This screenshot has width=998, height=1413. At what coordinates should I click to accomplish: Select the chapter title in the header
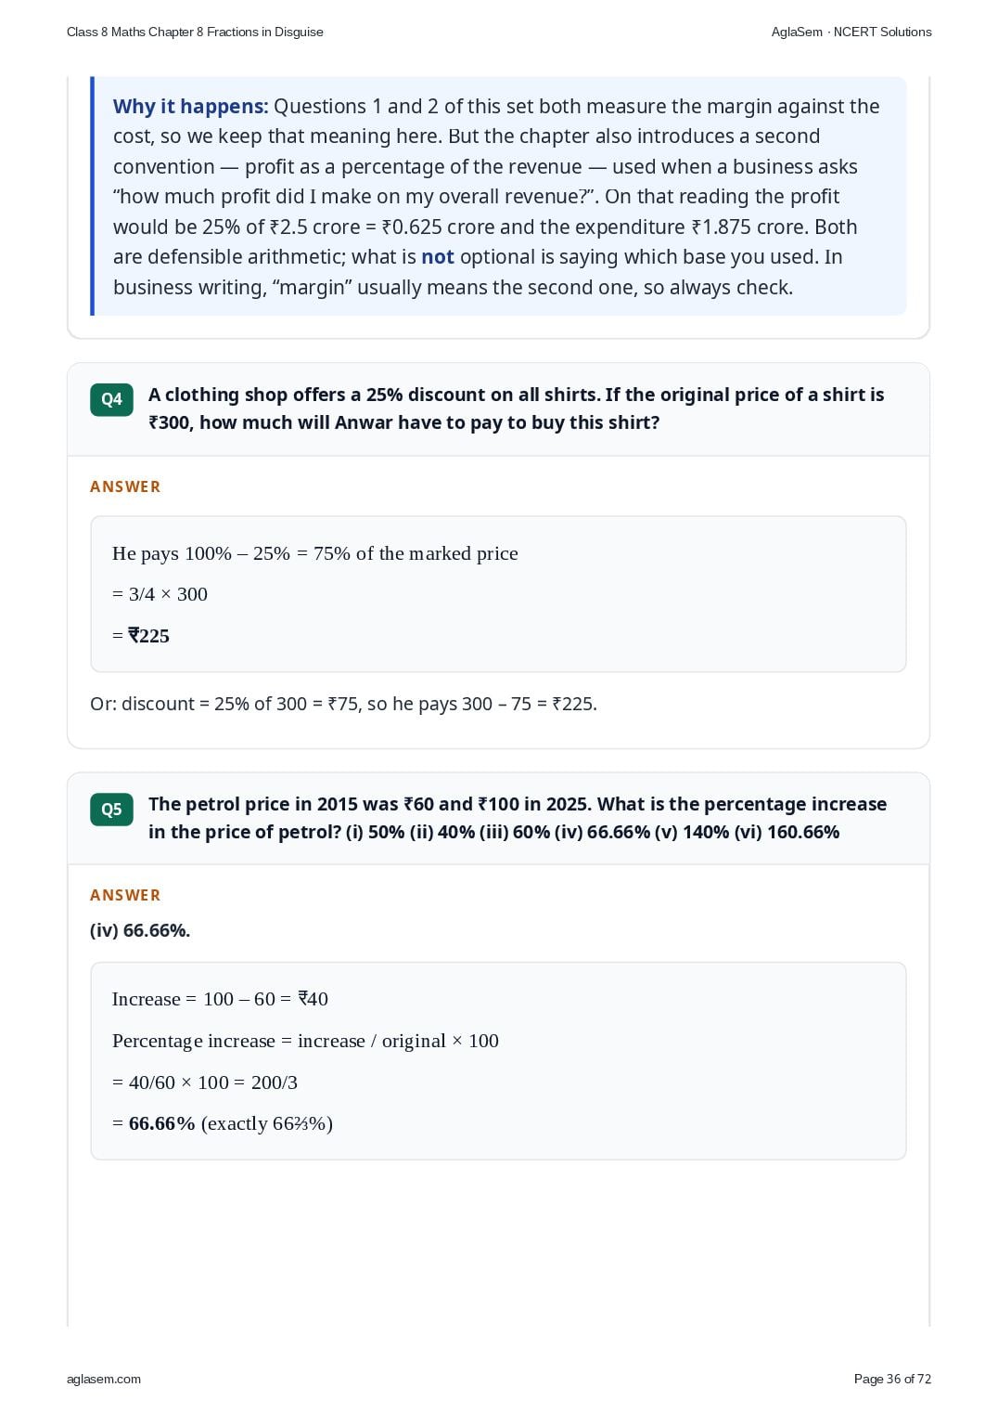pyautogui.click(x=195, y=32)
